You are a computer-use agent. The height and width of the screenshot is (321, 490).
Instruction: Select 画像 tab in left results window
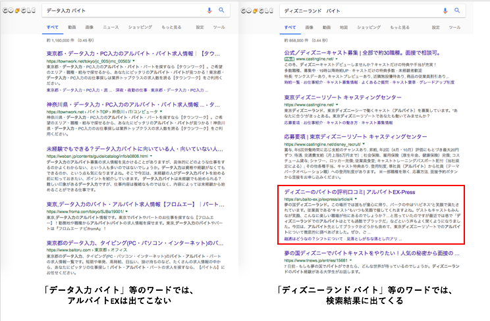coord(90,27)
